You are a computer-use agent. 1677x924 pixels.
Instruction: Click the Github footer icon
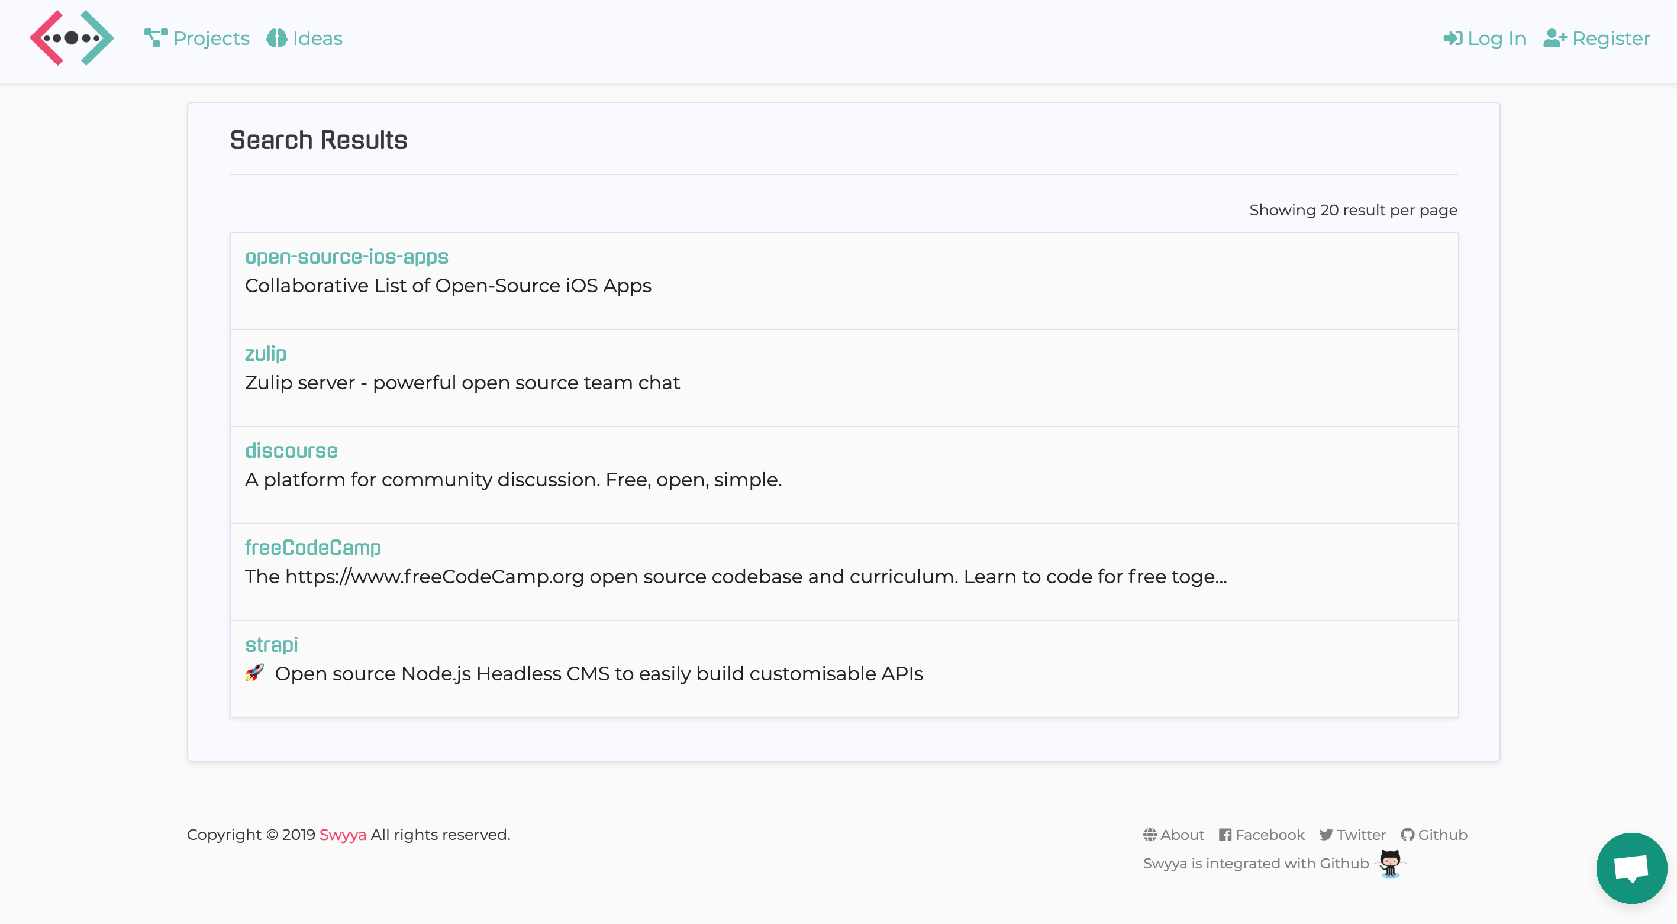(1408, 835)
